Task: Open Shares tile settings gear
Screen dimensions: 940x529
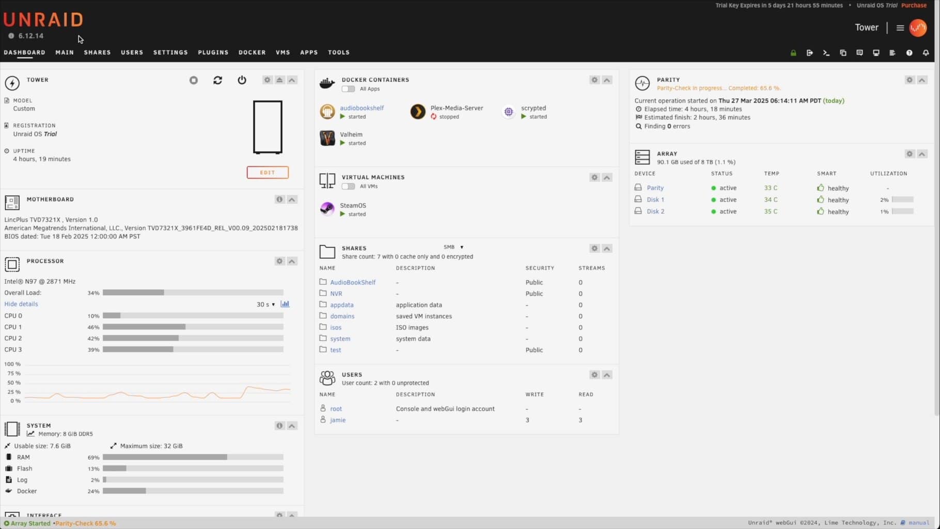Action: [x=594, y=248]
